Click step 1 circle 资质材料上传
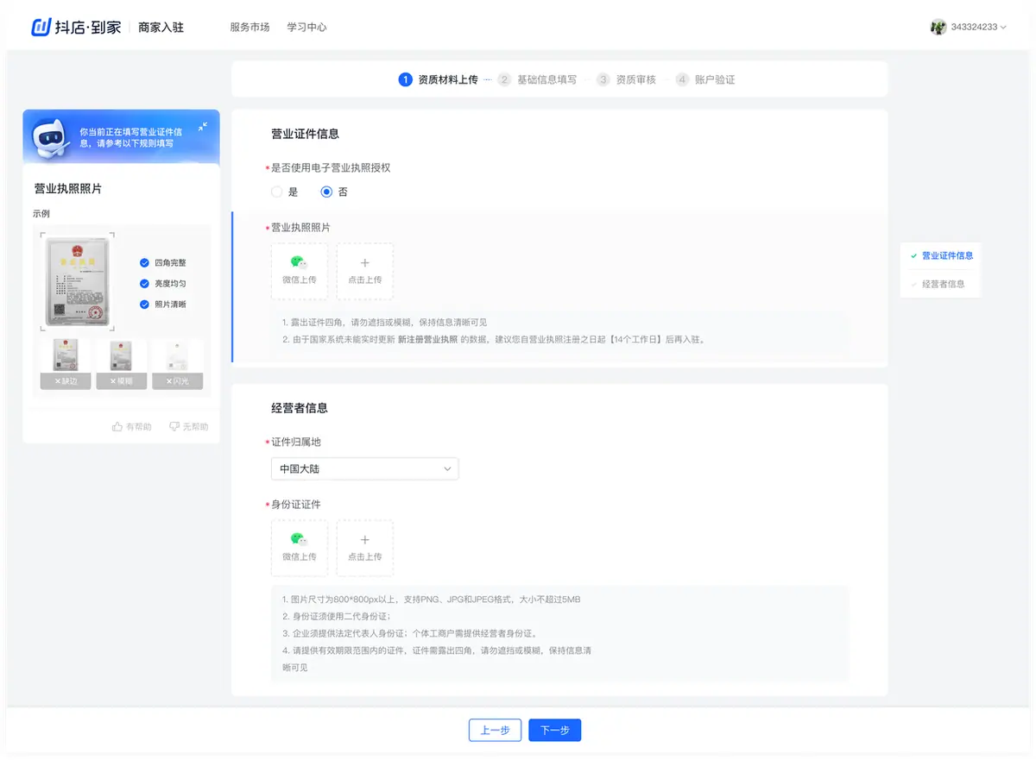 (x=405, y=79)
